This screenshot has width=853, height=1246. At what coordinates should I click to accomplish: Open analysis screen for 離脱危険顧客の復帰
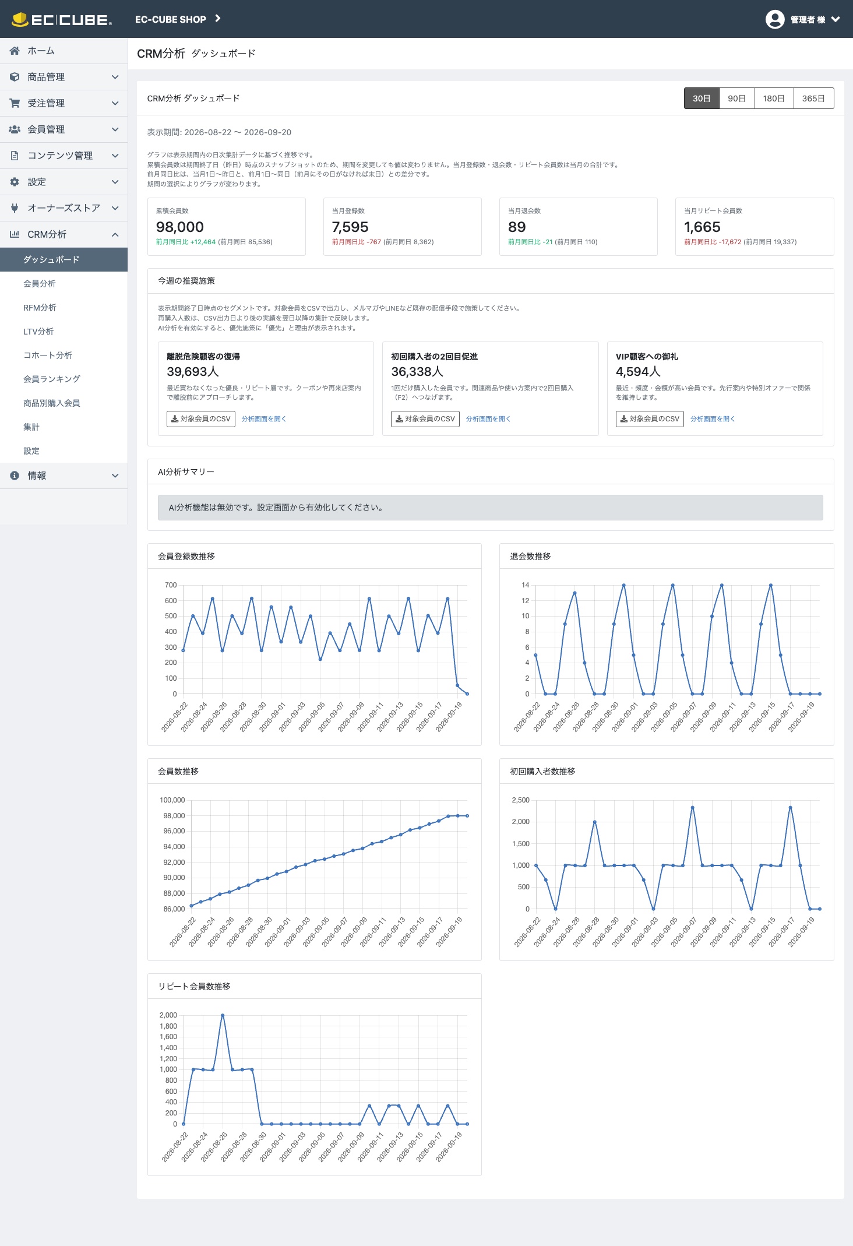pyautogui.click(x=264, y=419)
